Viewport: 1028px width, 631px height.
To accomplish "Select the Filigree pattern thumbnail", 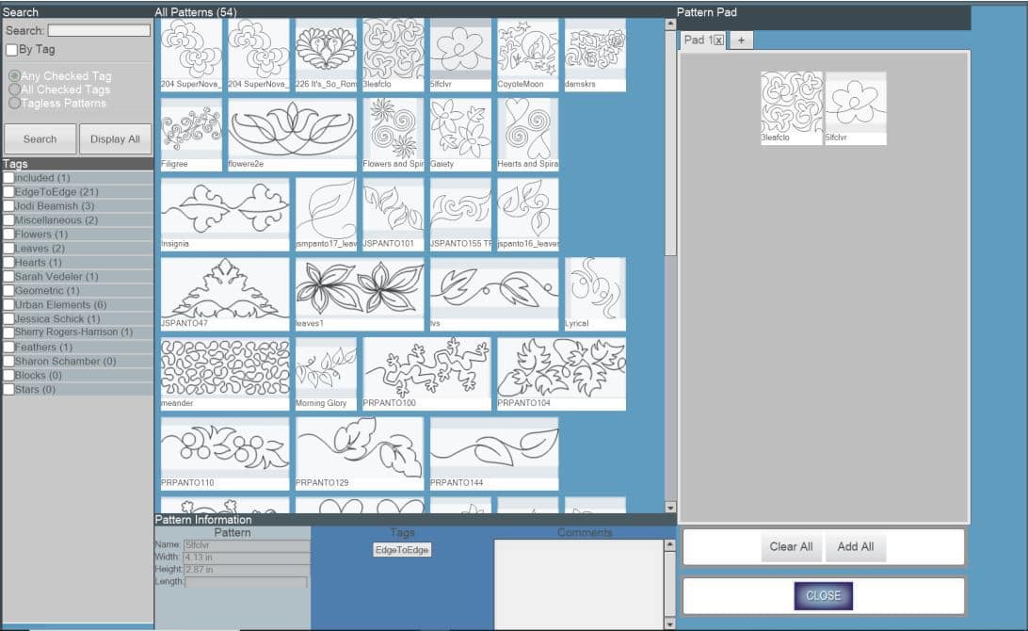I will [191, 129].
